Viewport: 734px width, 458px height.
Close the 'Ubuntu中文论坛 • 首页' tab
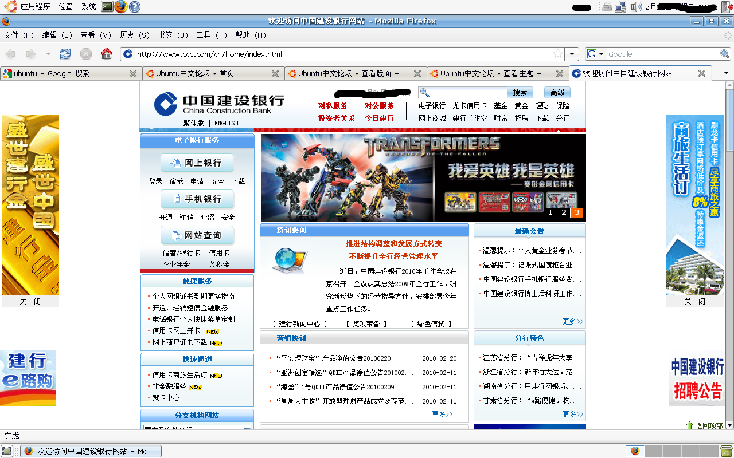click(275, 74)
